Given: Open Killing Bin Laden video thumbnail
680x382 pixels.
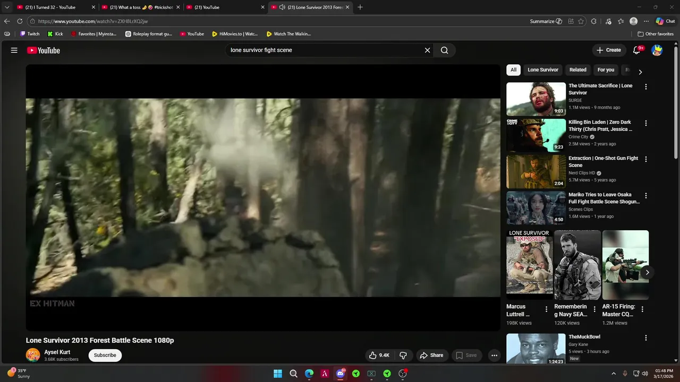Looking at the screenshot, I should coord(536,135).
